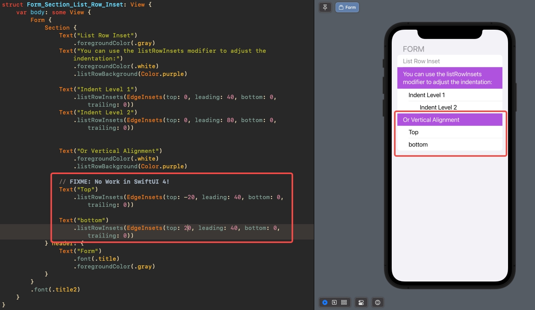Screen dimensions: 535x310
Task: Open the preview device picker (phone icon)
Action: [377, 303]
